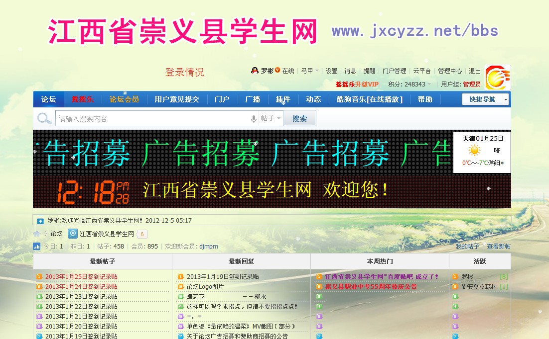Viewport: 549px width, 339px height.
Task: Expand the 积分: 248343 dropdown
Action: point(410,84)
